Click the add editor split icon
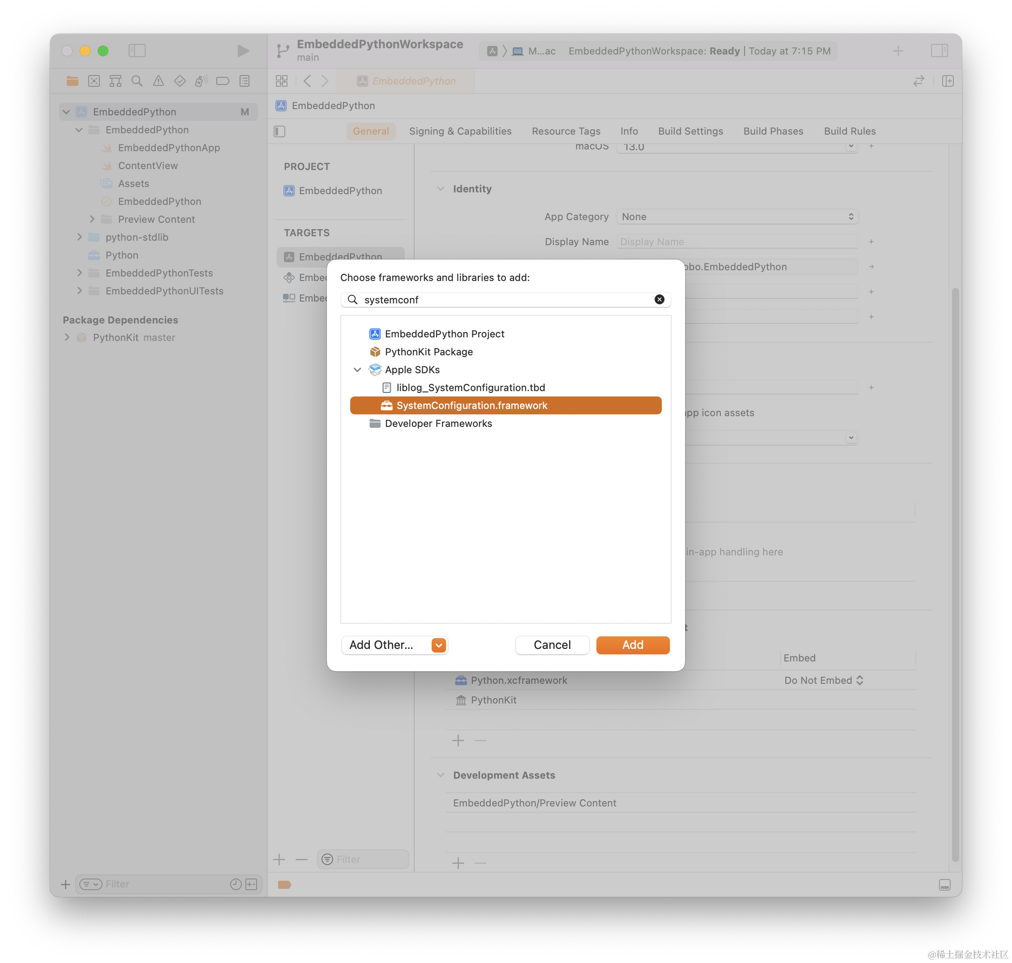 click(x=947, y=80)
